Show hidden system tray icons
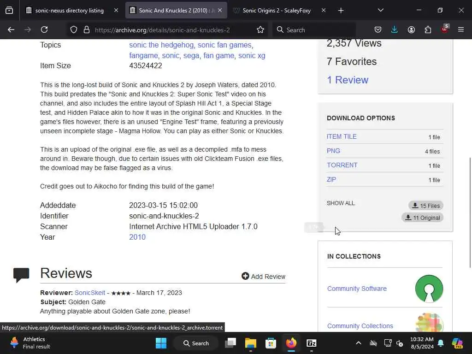The height and width of the screenshot is (354, 472). click(x=359, y=343)
